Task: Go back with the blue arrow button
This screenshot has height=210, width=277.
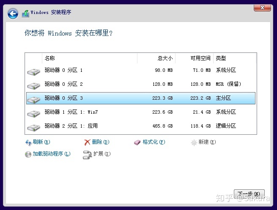Action: (x=13, y=14)
